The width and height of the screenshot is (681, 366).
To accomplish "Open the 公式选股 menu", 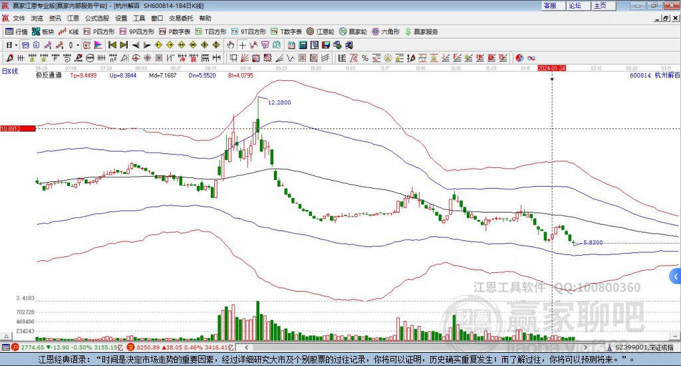I will point(96,19).
